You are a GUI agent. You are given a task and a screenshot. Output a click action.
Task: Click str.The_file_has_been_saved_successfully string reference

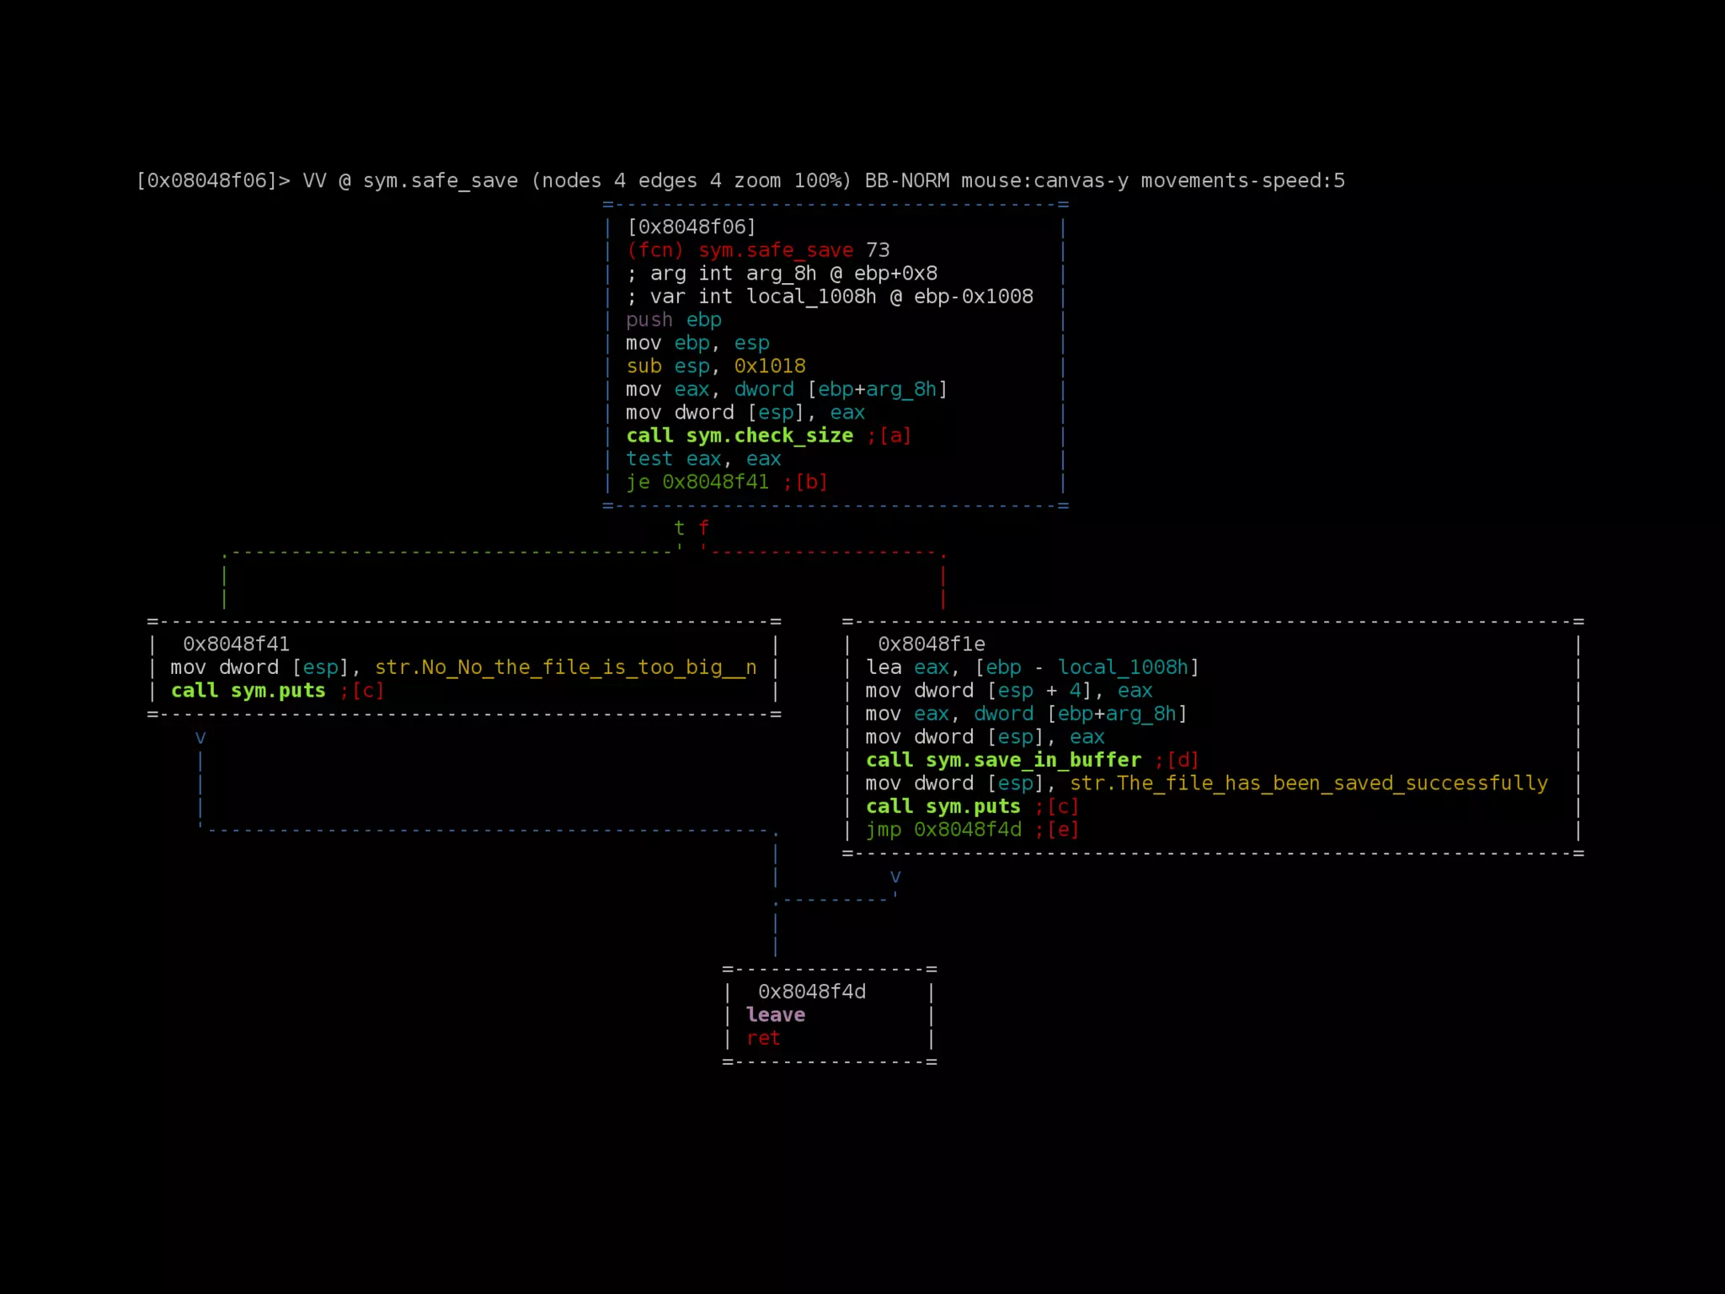(x=1308, y=783)
